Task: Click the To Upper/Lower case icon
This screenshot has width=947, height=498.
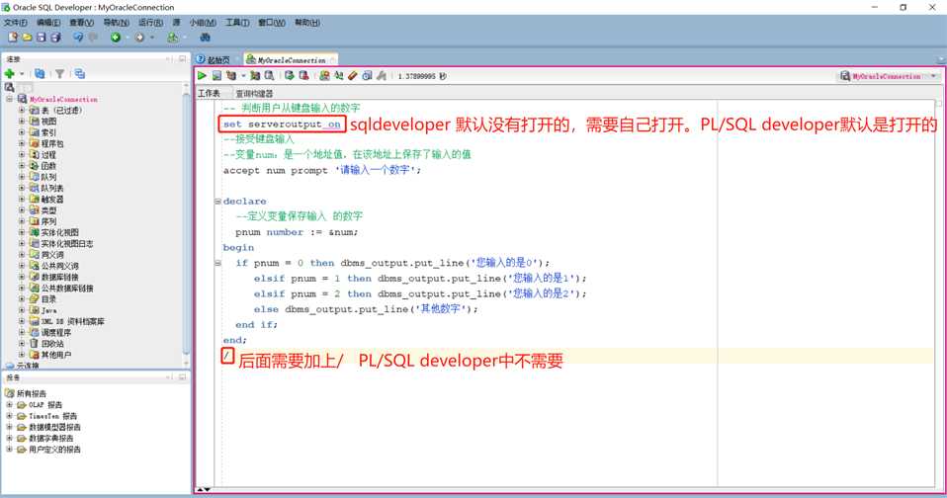Action: click(x=339, y=76)
